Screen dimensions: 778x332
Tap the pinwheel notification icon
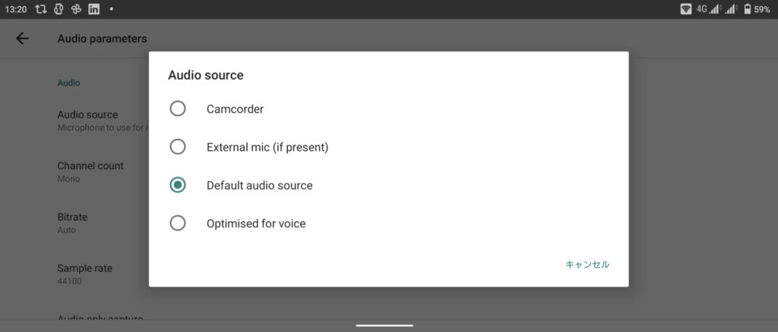pyautogui.click(x=76, y=9)
